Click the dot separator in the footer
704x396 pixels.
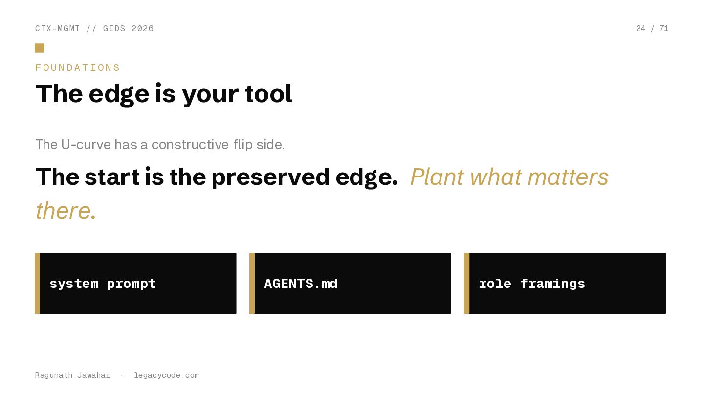click(x=122, y=375)
